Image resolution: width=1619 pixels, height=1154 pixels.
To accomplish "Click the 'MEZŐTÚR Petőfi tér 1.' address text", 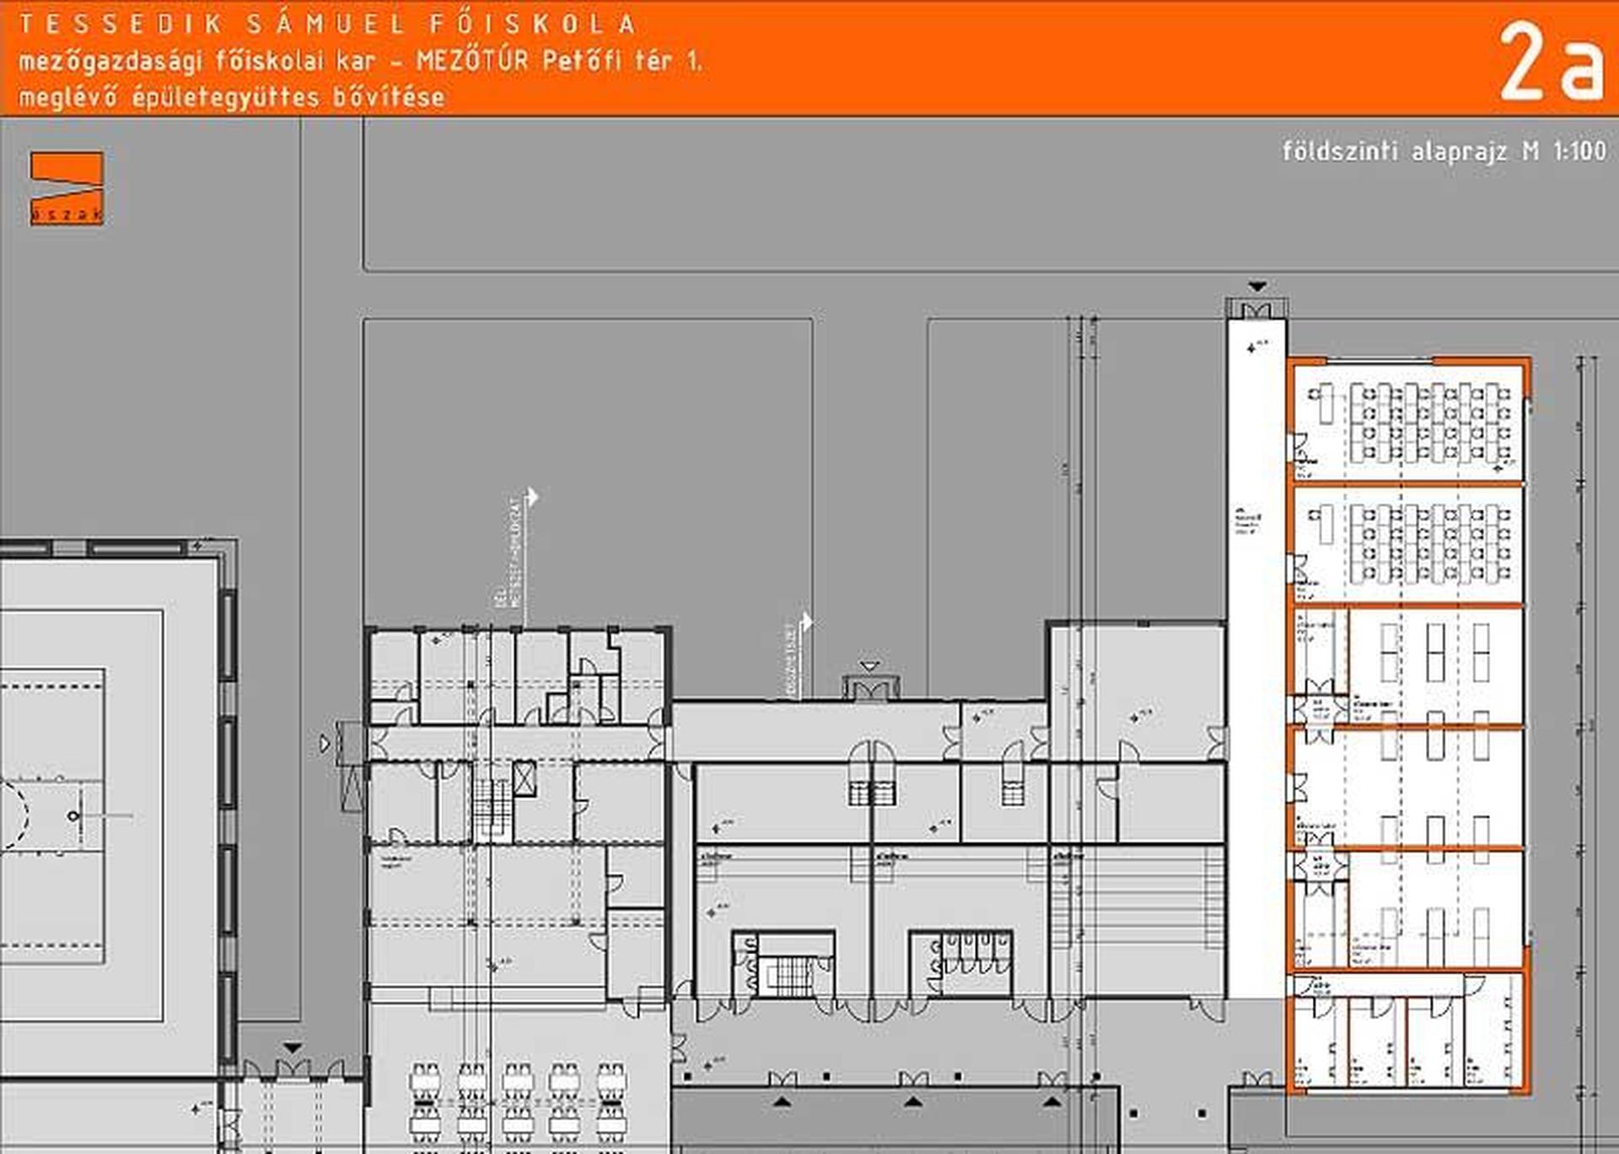I will 559,61.
